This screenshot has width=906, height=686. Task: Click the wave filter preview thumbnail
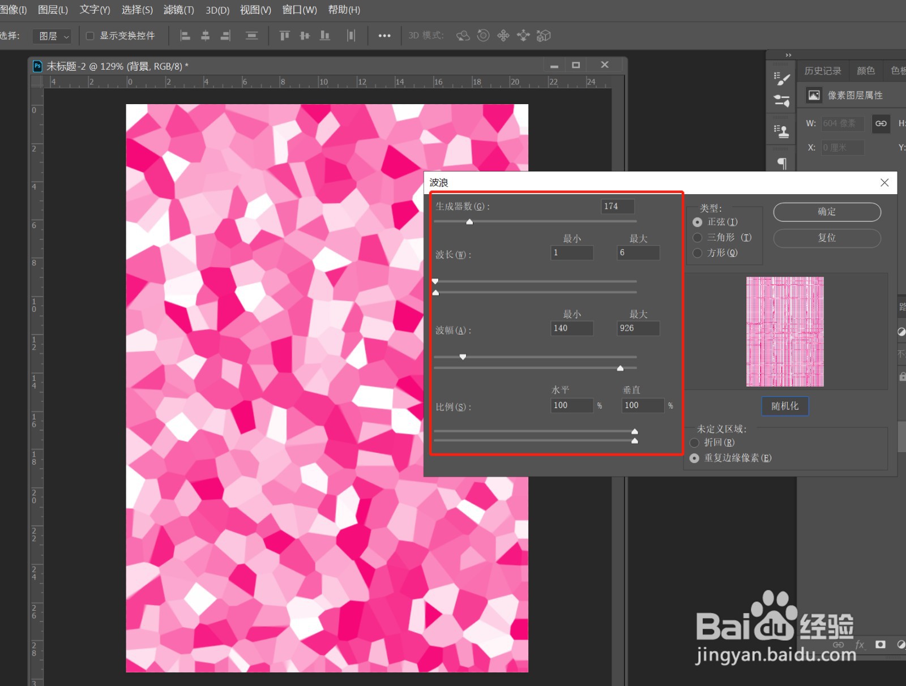pyautogui.click(x=785, y=332)
